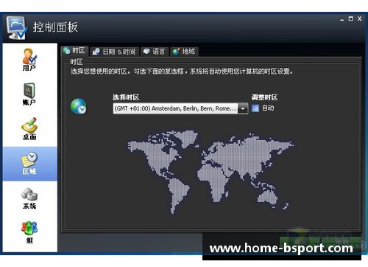Minimize the control panel window
Screen dimensions: 368x267
coord(342,19)
